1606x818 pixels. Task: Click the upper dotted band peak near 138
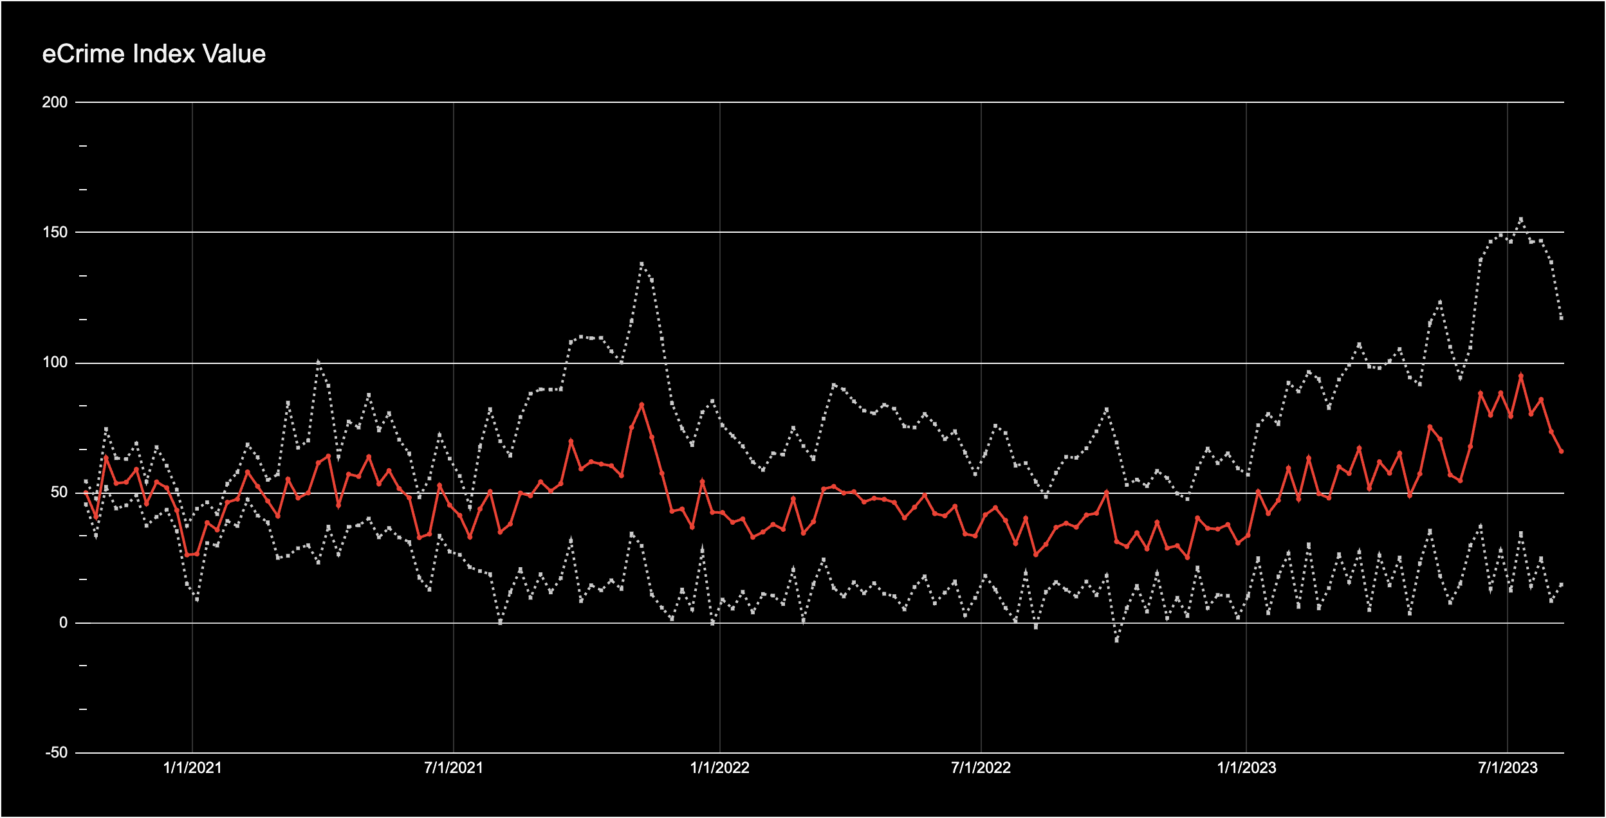tap(641, 264)
